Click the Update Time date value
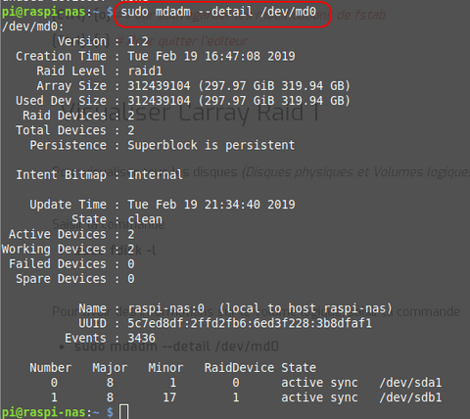This screenshot has width=470, height=419. click(211, 205)
